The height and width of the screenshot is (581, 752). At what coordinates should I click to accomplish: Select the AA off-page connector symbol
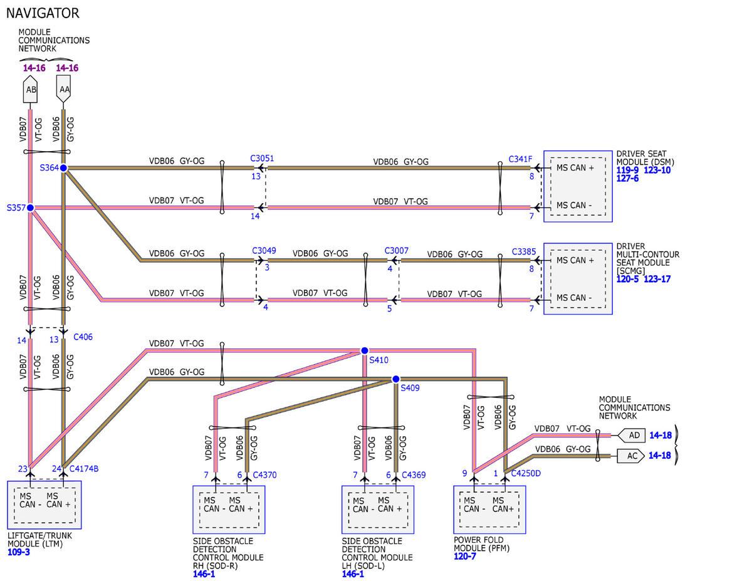click(x=64, y=88)
